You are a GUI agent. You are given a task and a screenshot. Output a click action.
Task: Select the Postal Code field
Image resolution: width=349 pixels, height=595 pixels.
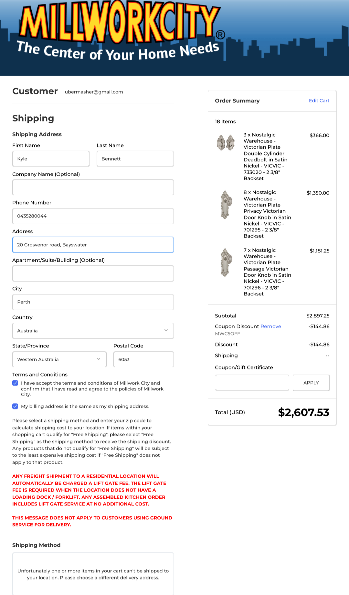(143, 359)
